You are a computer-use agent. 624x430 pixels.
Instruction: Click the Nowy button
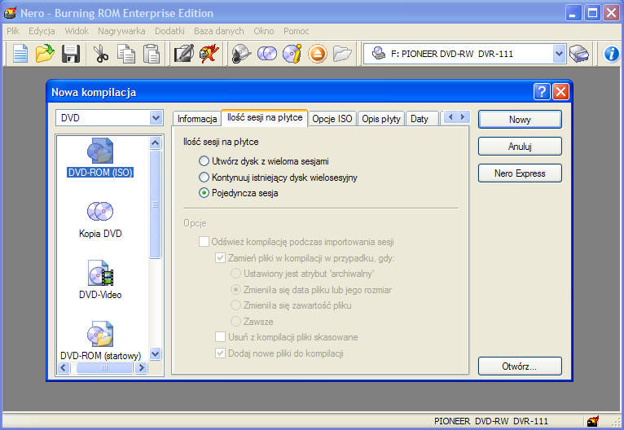[x=520, y=120]
